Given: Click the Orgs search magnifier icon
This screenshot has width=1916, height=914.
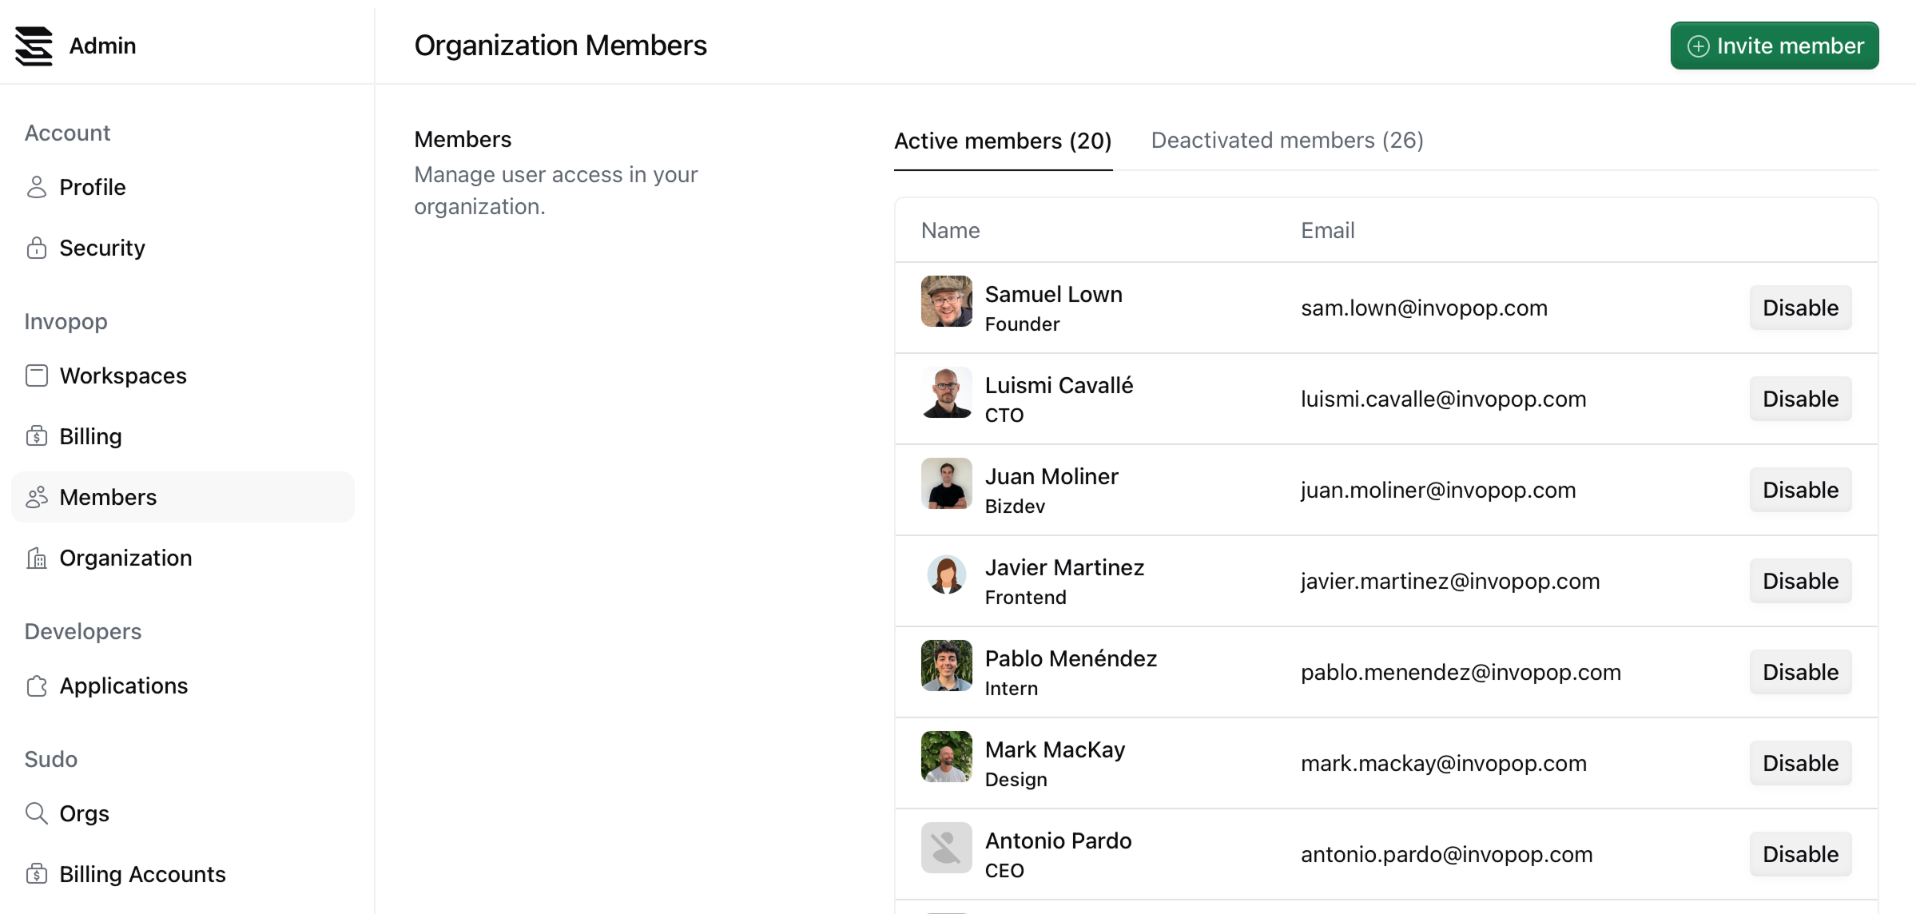Looking at the screenshot, I should coord(37,813).
